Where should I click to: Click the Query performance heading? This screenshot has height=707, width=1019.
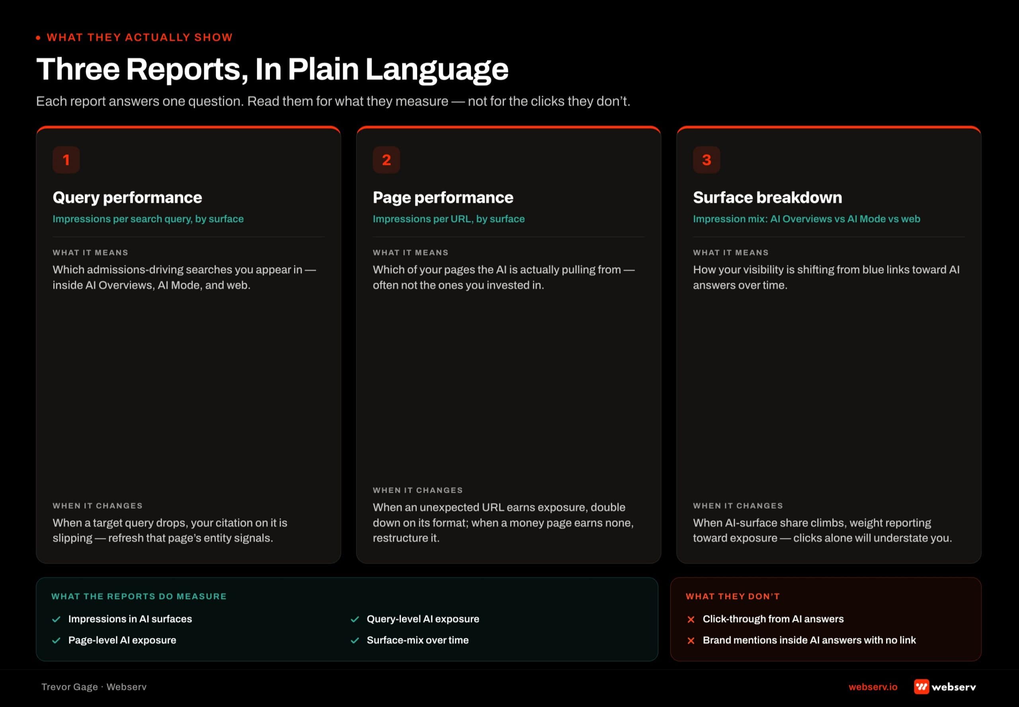pos(127,197)
